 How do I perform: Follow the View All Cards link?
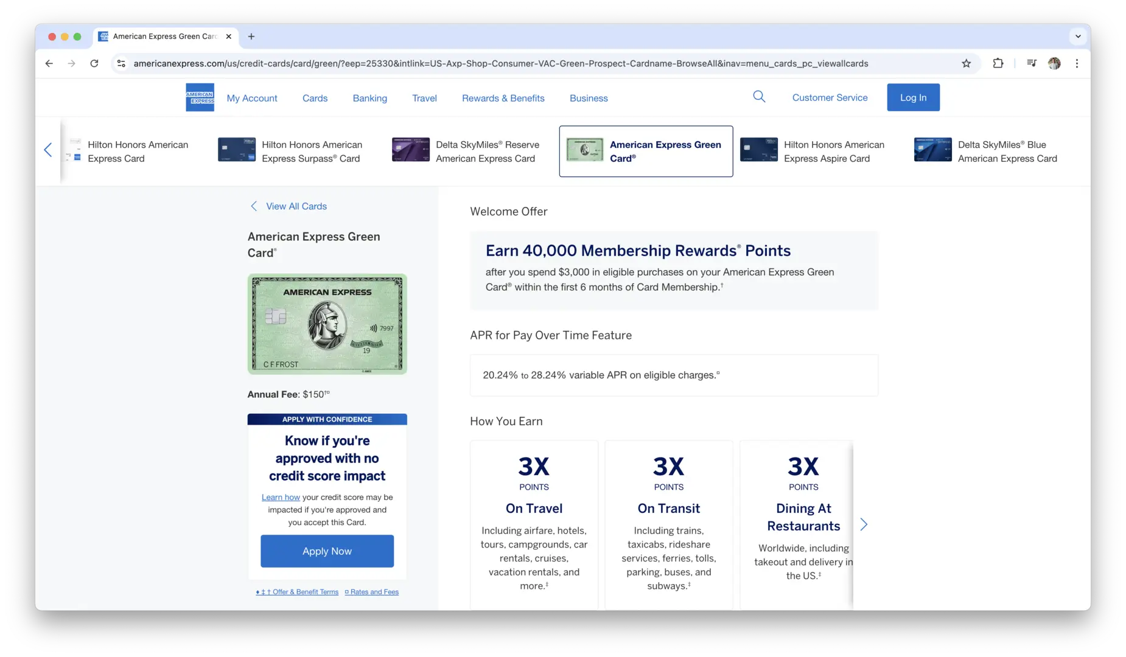[296, 206]
